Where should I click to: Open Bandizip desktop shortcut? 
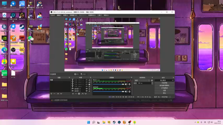(13, 5)
